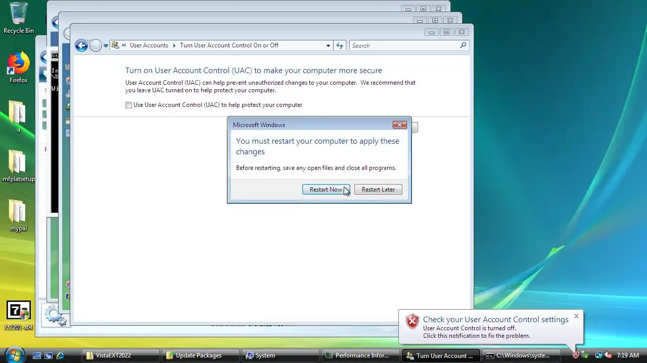Click the User Accounts breadcrumb
This screenshot has height=363, width=647.
pos(149,45)
